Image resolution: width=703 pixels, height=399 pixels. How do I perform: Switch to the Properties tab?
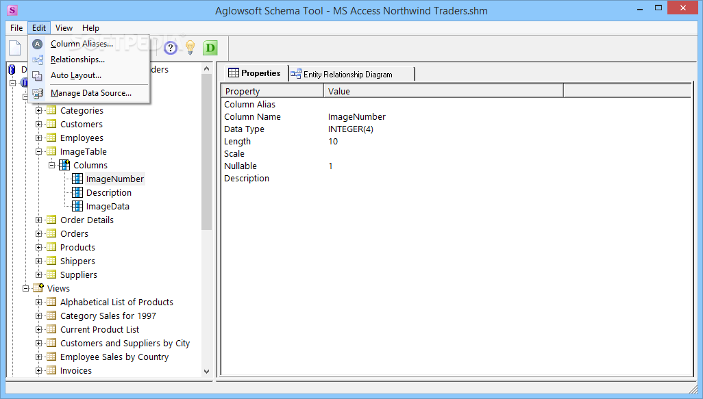tap(255, 73)
